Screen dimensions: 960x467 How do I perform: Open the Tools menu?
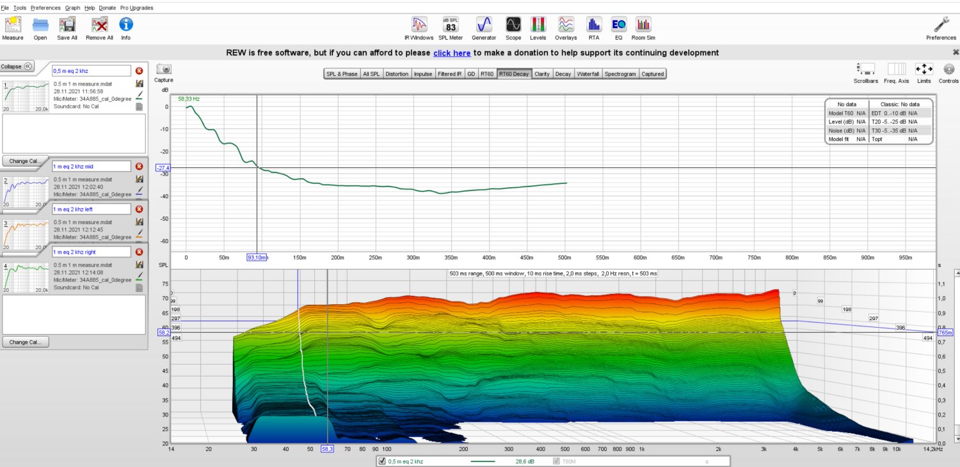(20, 8)
